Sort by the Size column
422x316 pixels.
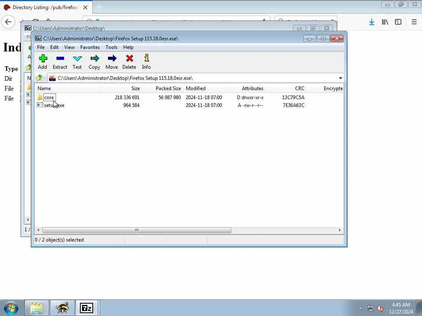click(x=121, y=88)
